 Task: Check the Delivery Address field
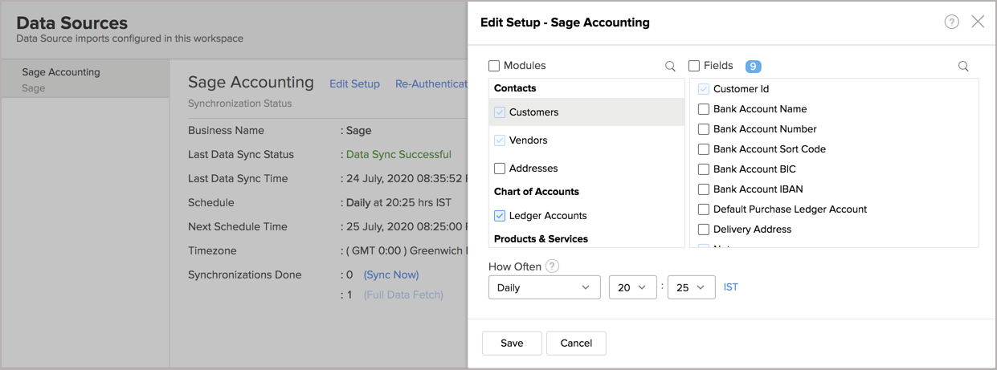[704, 230]
